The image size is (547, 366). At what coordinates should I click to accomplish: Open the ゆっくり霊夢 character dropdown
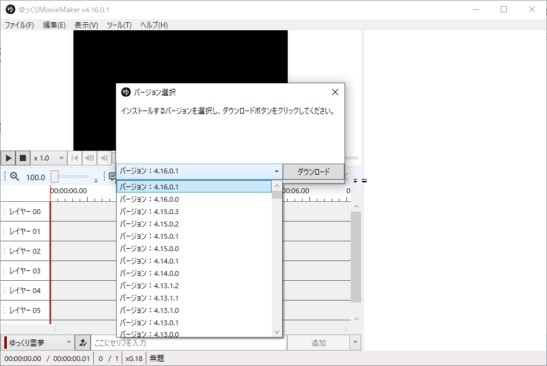(38, 343)
